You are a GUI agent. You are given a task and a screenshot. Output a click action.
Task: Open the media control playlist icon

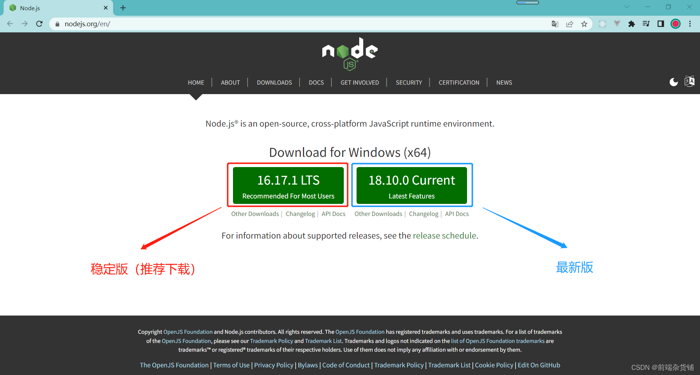click(x=646, y=24)
